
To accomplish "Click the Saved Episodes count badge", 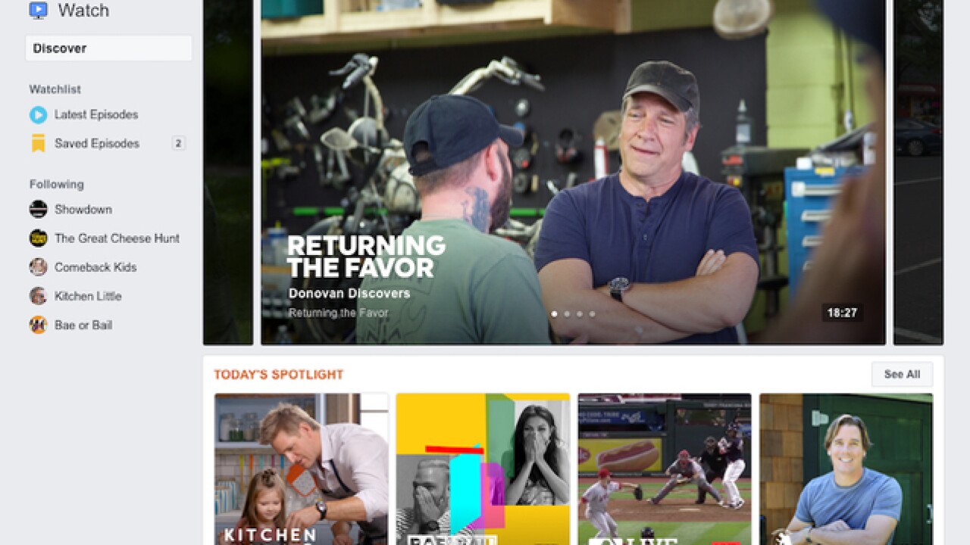I will [x=178, y=143].
